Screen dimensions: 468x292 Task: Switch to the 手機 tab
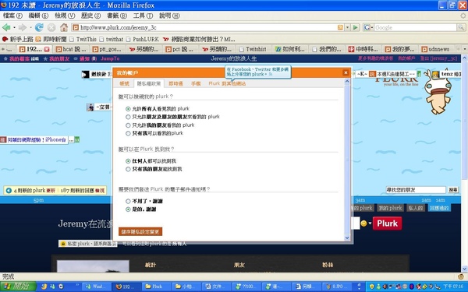click(196, 84)
